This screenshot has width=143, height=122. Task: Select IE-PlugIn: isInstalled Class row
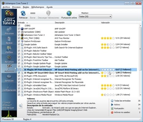(x=77, y=85)
